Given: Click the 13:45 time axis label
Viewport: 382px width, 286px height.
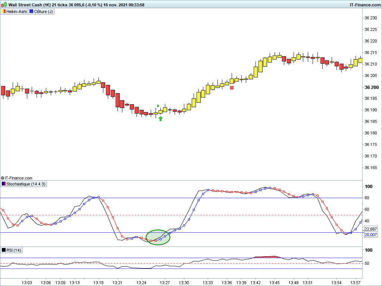Looking at the screenshot, I should [x=274, y=283].
